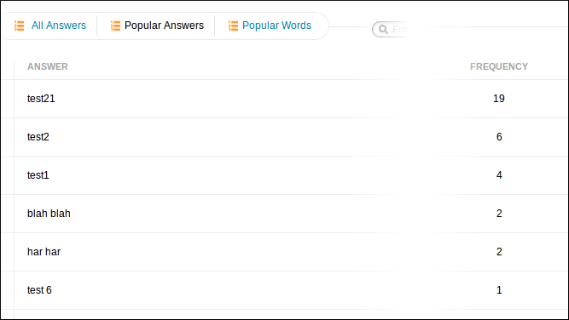Click frequency value 4 for test1
Screen dimensions: 569x320
499,175
